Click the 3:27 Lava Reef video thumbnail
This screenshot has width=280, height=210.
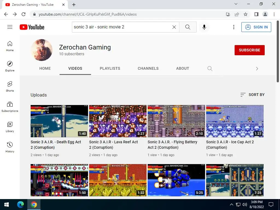coord(118,121)
